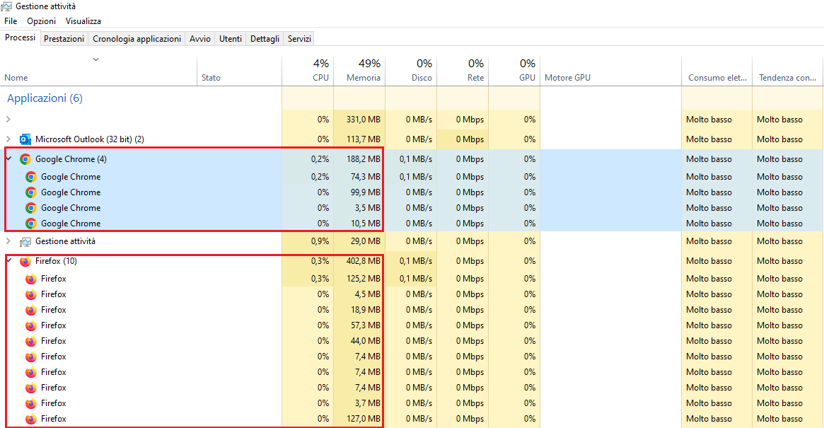Sort by the Nome column header
The image size is (824, 428).
click(98, 71)
